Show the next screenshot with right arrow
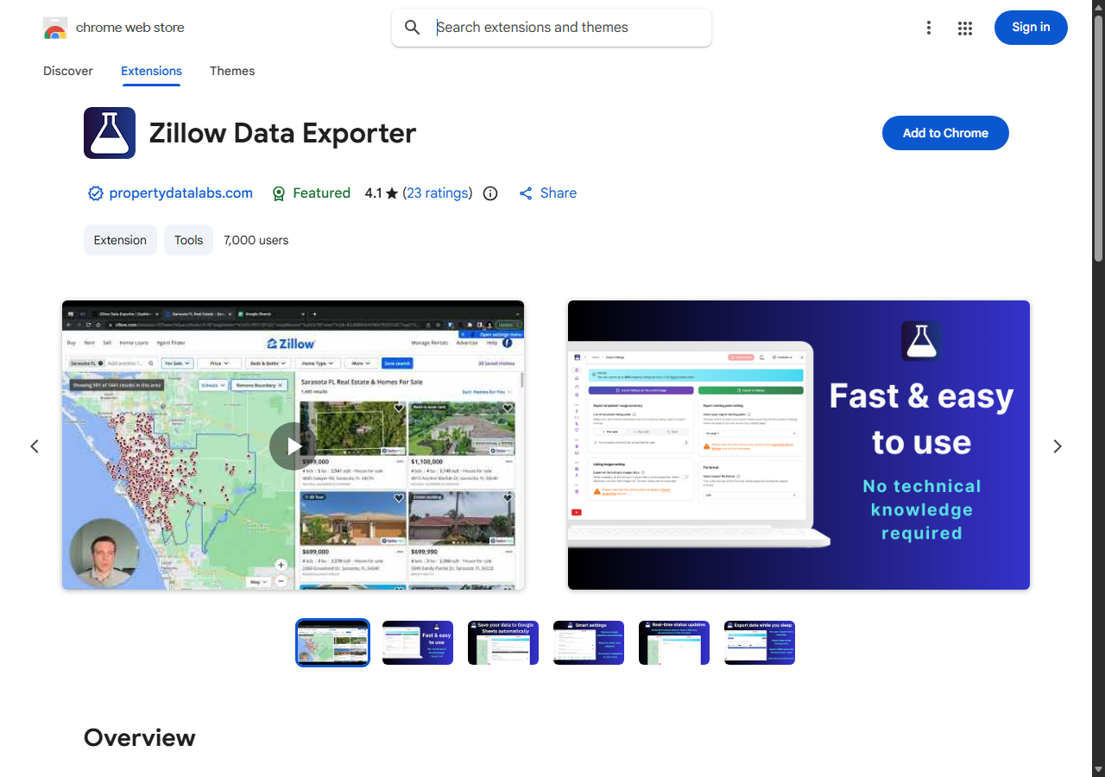The width and height of the screenshot is (1105, 777). point(1058,446)
